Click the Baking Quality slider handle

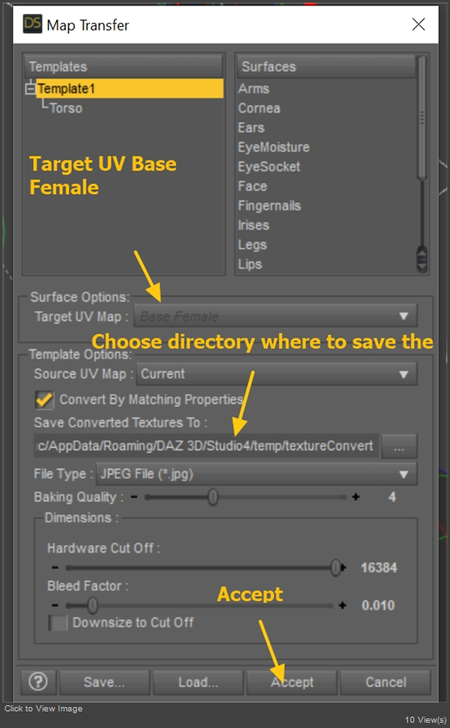click(x=212, y=497)
